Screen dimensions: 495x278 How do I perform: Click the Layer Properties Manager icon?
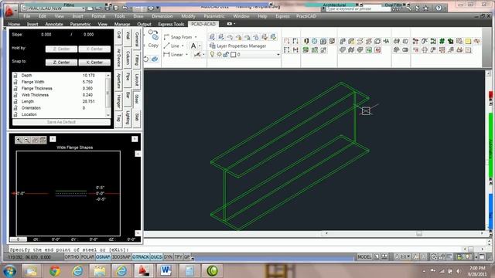pyautogui.click(x=213, y=46)
